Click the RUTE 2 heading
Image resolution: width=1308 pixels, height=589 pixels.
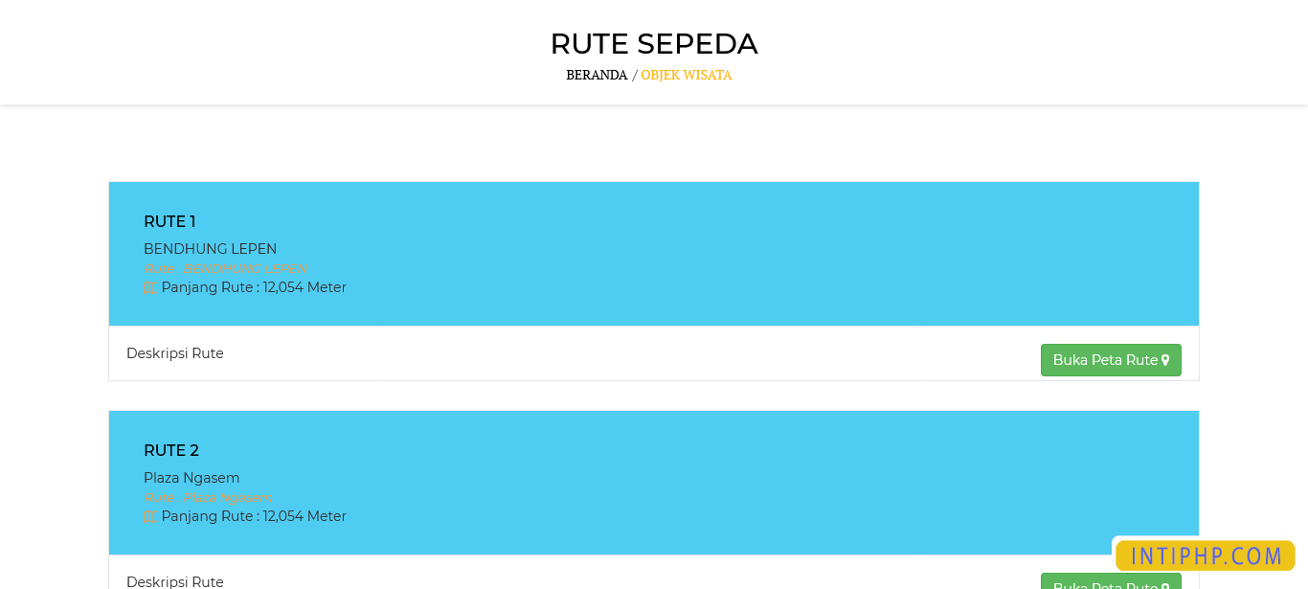tap(171, 450)
